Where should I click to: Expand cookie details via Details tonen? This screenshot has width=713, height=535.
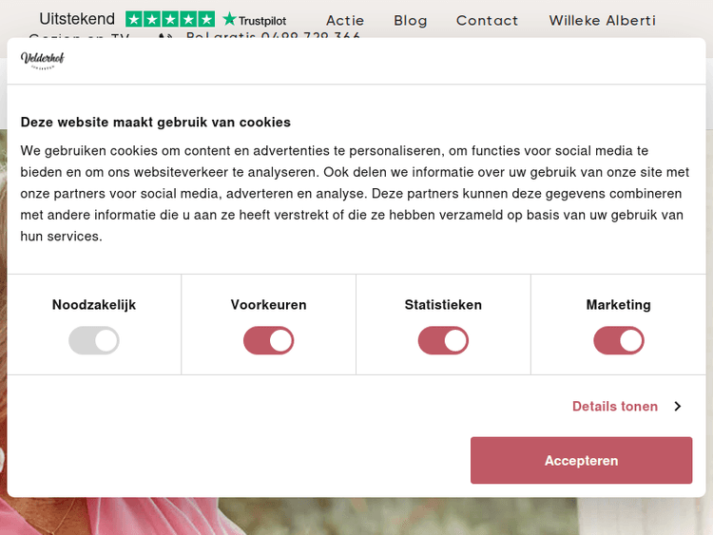click(x=615, y=407)
